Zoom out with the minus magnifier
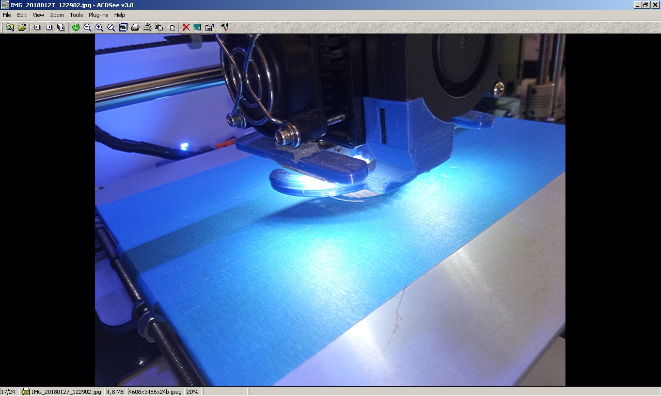This screenshot has height=396, width=661. [x=87, y=27]
